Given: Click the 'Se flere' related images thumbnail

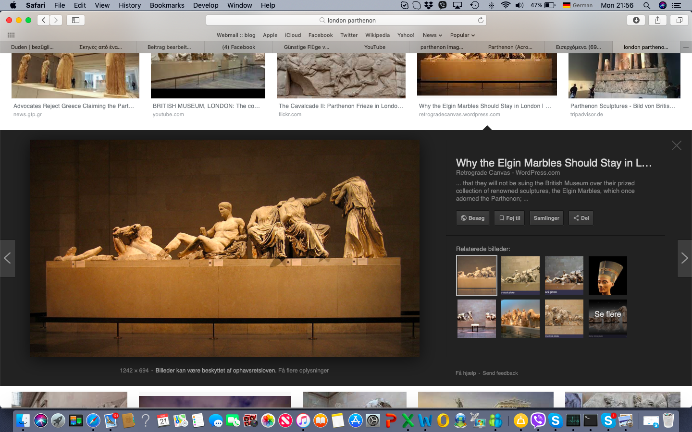Looking at the screenshot, I should pos(608,319).
